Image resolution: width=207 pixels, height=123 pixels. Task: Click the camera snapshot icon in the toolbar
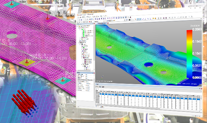click(x=129, y=20)
